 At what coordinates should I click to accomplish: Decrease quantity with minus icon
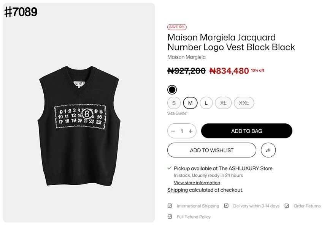coord(173,131)
